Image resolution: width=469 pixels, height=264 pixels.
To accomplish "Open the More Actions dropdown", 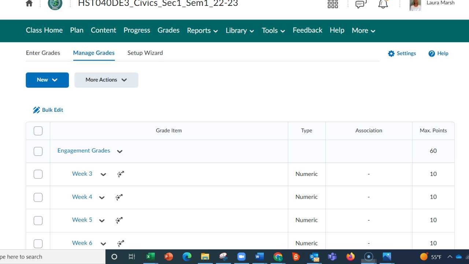I will (106, 80).
